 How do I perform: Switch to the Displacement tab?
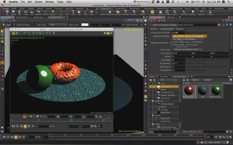click(x=167, y=29)
